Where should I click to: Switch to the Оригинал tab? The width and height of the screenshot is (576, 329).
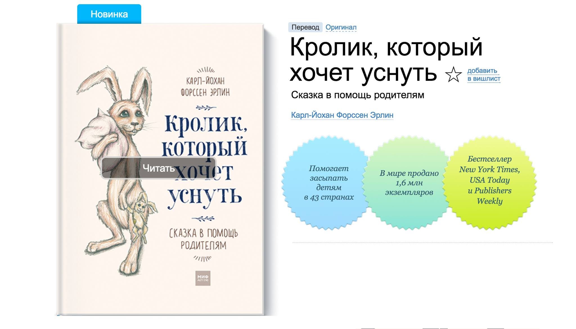341,27
